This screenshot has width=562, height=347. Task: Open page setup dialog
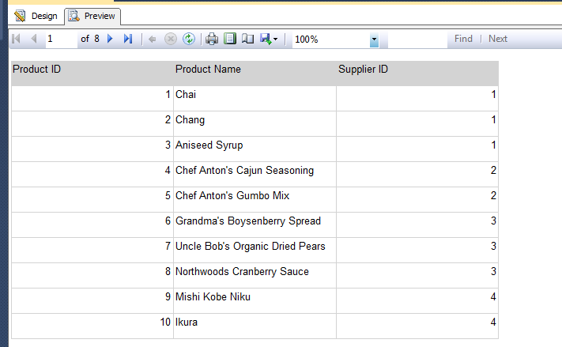[x=247, y=39]
